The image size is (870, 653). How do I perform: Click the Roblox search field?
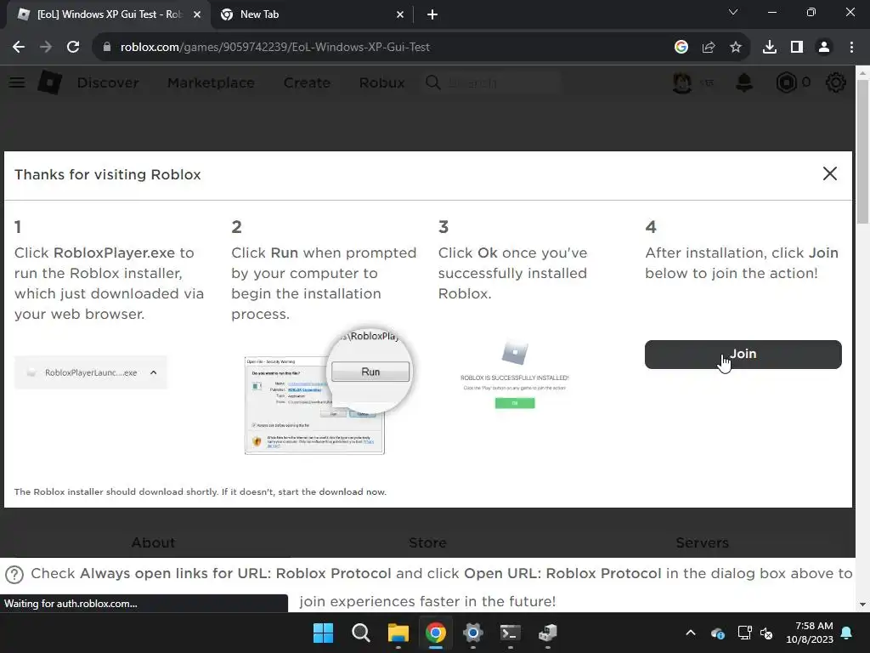[x=492, y=82]
